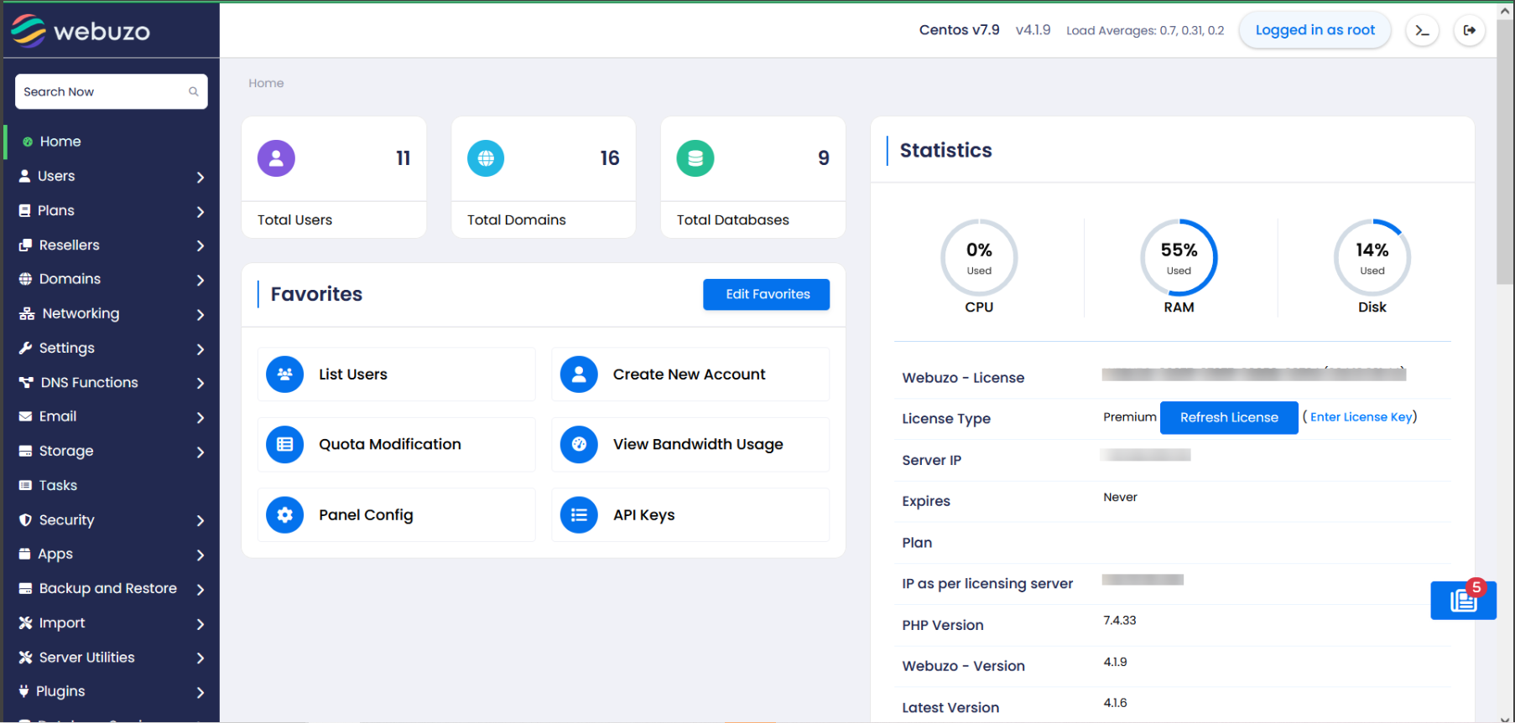Click the Webuzo - Version value 4.1.9
This screenshot has height=723, width=1515.
pos(1115,662)
